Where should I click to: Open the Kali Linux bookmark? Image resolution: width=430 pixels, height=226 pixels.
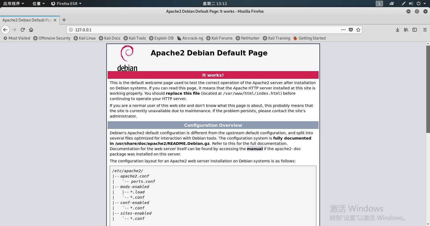[85, 38]
